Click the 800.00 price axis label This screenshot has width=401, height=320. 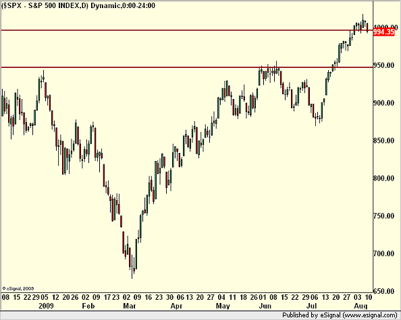pos(384,178)
